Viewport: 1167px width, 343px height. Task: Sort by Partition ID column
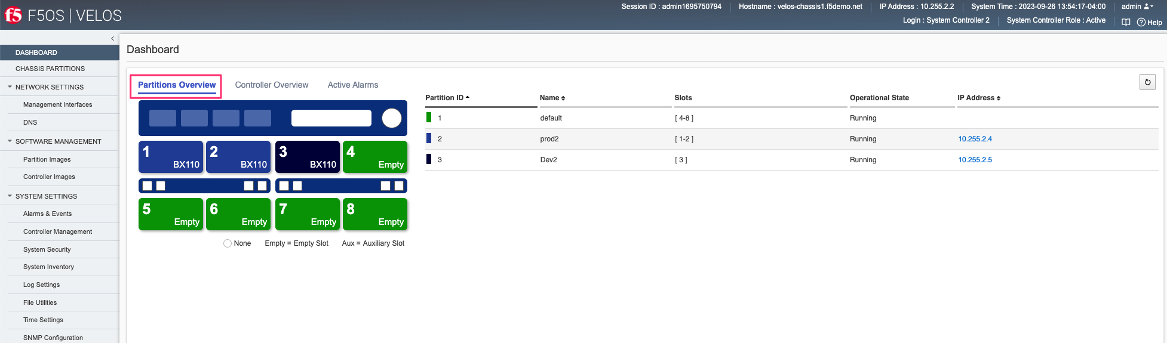pyautogui.click(x=447, y=98)
